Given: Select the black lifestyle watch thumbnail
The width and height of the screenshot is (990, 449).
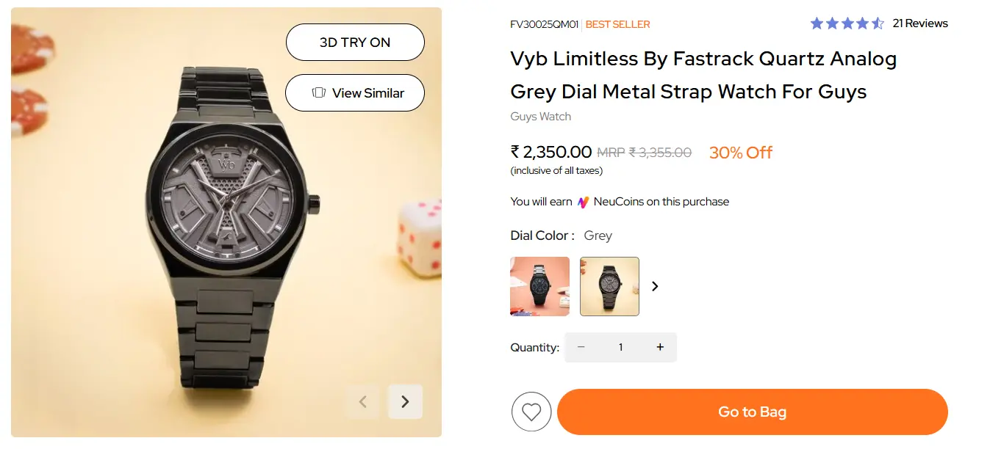Looking at the screenshot, I should [x=539, y=286].
